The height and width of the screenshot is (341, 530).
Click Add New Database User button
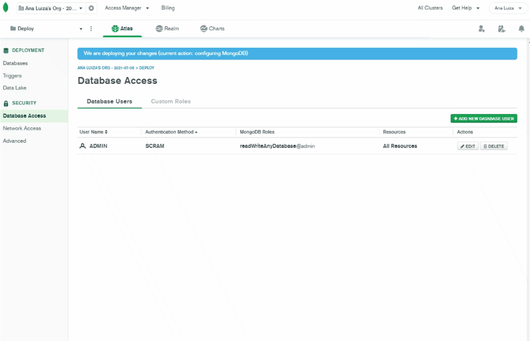(x=484, y=119)
